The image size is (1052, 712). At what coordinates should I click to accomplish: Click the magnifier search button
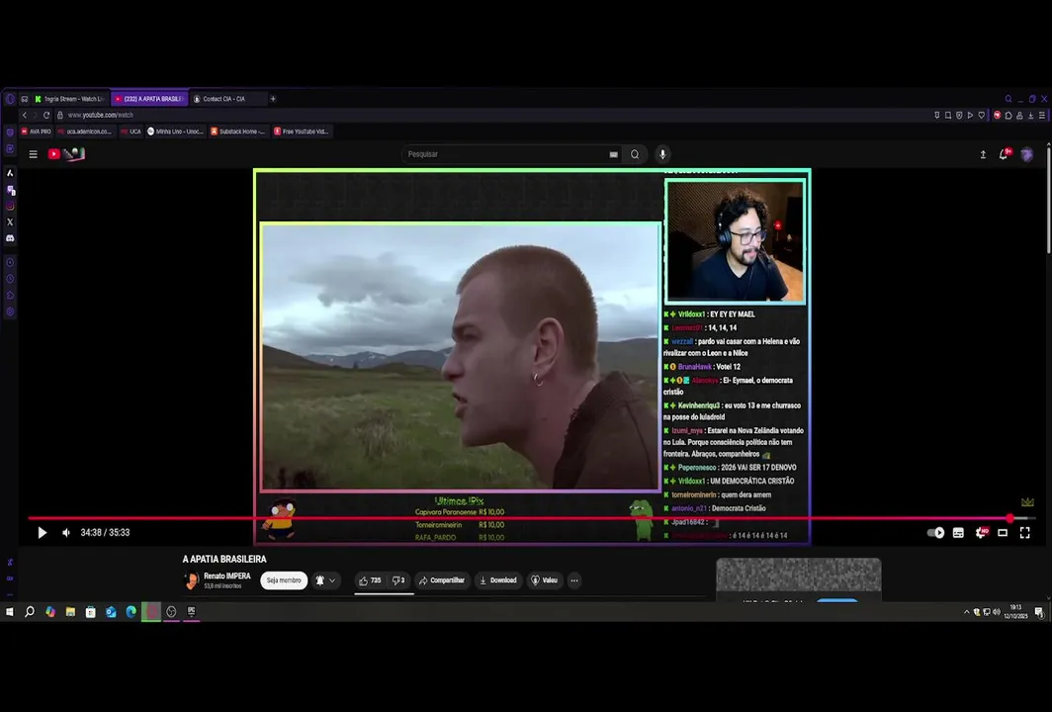635,154
